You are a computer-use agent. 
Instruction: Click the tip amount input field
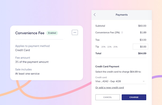point(140,47)
